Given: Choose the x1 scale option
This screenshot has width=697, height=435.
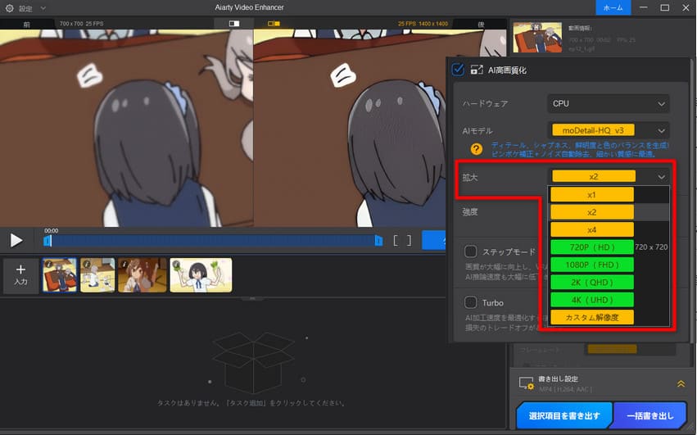Looking at the screenshot, I should click(591, 194).
